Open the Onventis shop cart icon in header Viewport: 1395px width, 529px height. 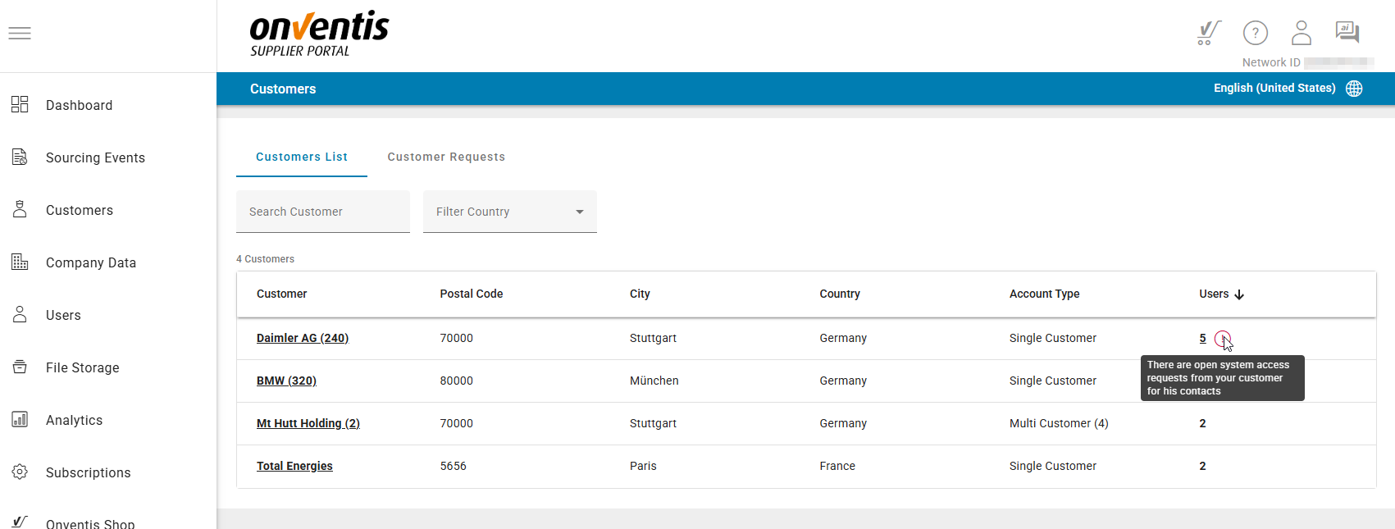(1208, 33)
